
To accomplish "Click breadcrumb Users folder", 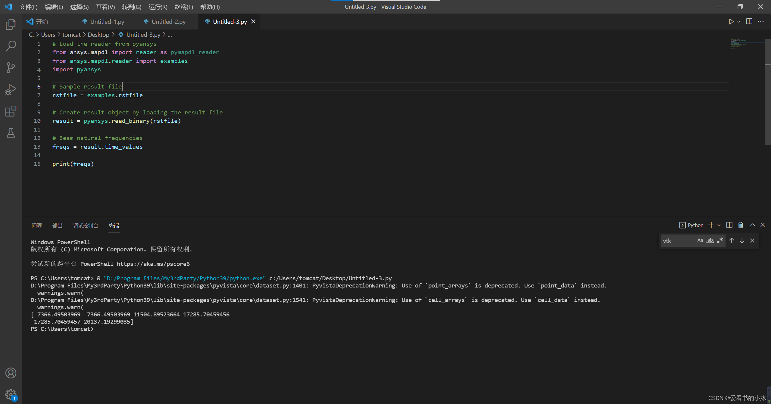I will coord(48,35).
